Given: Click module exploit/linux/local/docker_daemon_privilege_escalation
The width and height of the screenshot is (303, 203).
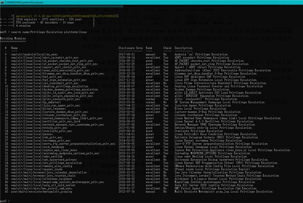Looking at the screenshot, I should 54,89.
